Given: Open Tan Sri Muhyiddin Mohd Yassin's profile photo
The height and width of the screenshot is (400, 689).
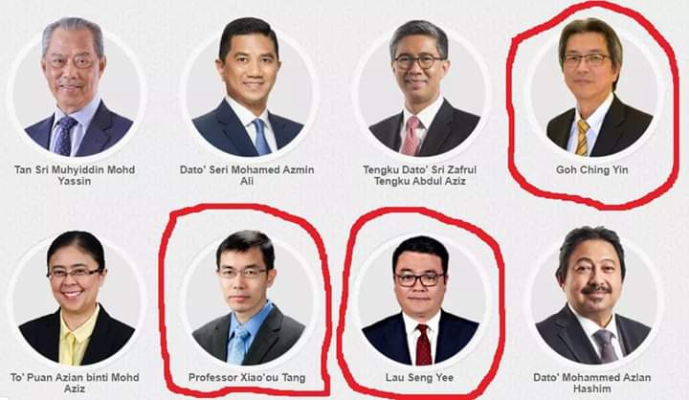Looking at the screenshot, I should point(77,88).
